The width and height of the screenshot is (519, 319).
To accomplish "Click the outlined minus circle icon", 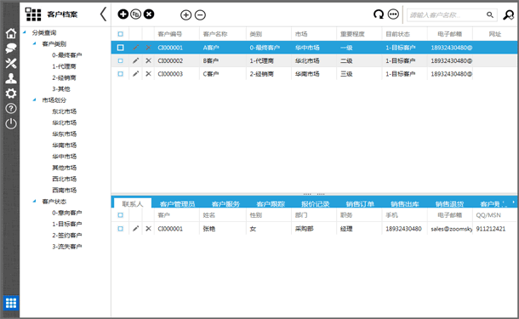I will pyautogui.click(x=200, y=15).
